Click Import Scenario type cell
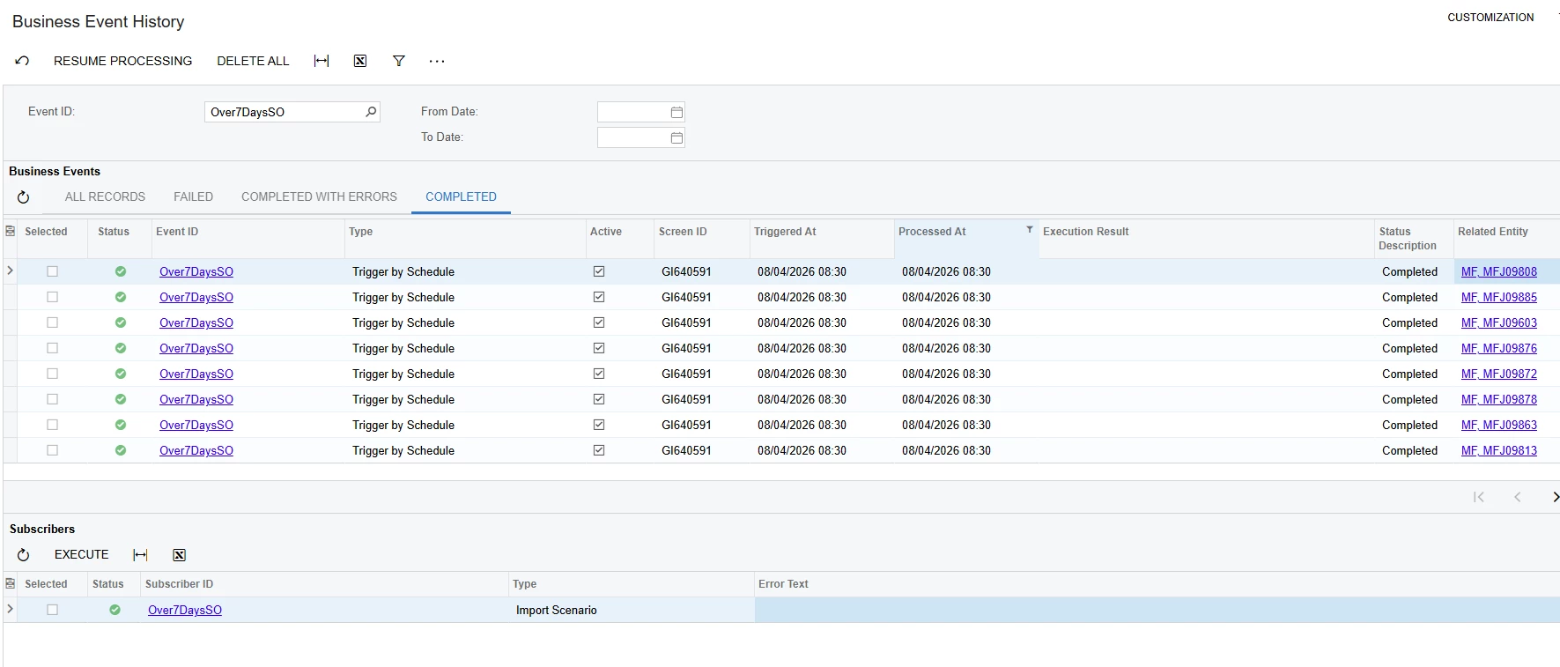 [557, 610]
